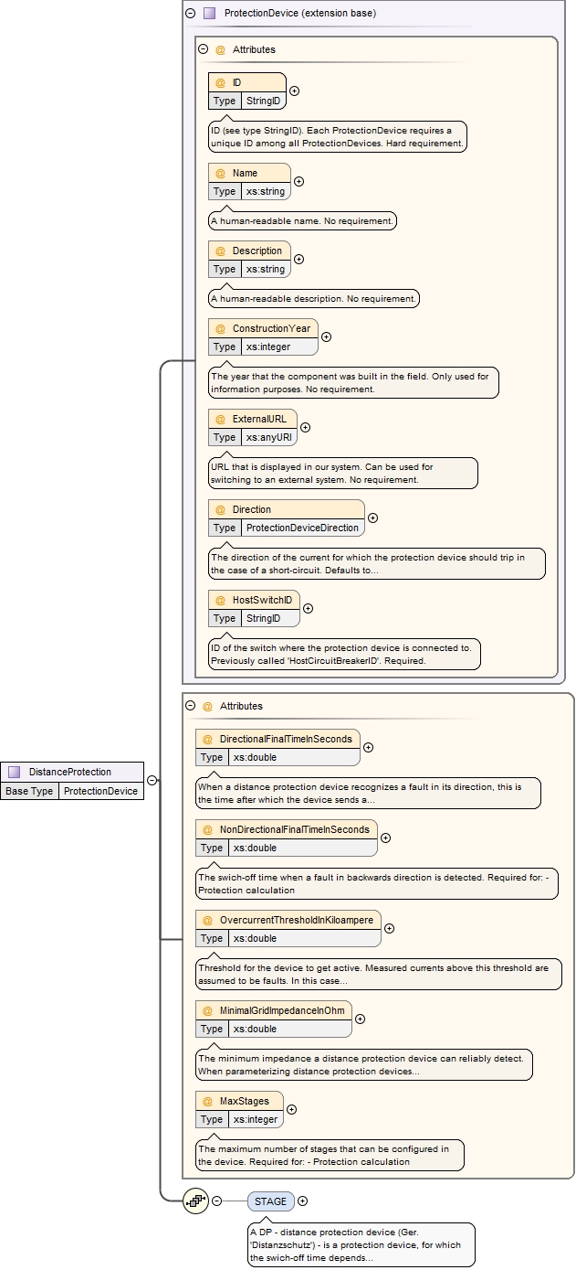Click the ProtectionDeviceDirection type label
The width and height of the screenshot is (576, 1270).
click(x=303, y=528)
